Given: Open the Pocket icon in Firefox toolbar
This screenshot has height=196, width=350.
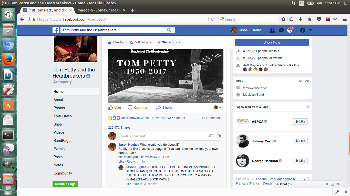Looking at the screenshot, I should click(319, 19).
